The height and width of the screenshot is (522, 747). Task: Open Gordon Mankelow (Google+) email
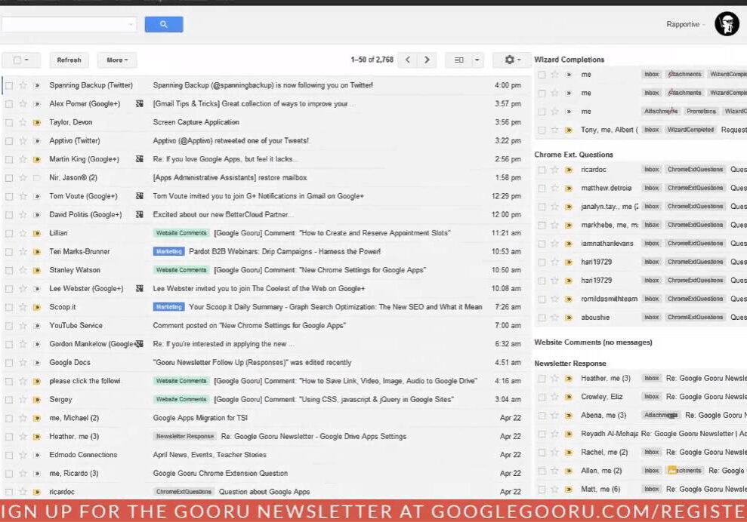tap(267, 344)
